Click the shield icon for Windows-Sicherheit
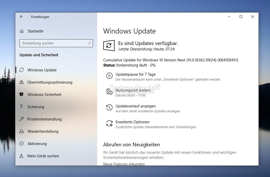The width and height of the screenshot is (270, 177). pos(21,94)
